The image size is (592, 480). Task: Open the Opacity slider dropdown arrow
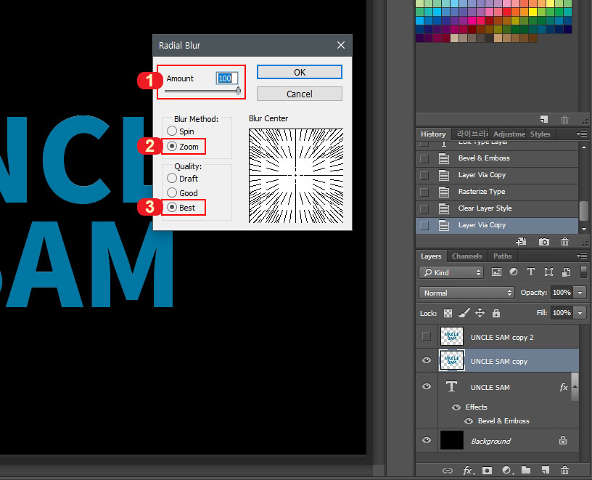pyautogui.click(x=580, y=293)
